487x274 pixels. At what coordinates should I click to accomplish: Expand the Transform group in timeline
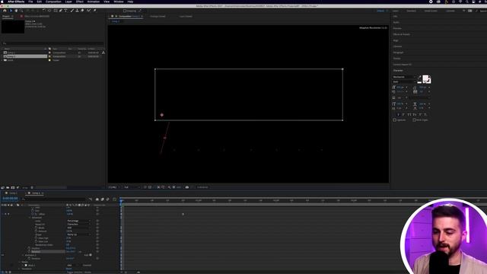tap(20, 269)
